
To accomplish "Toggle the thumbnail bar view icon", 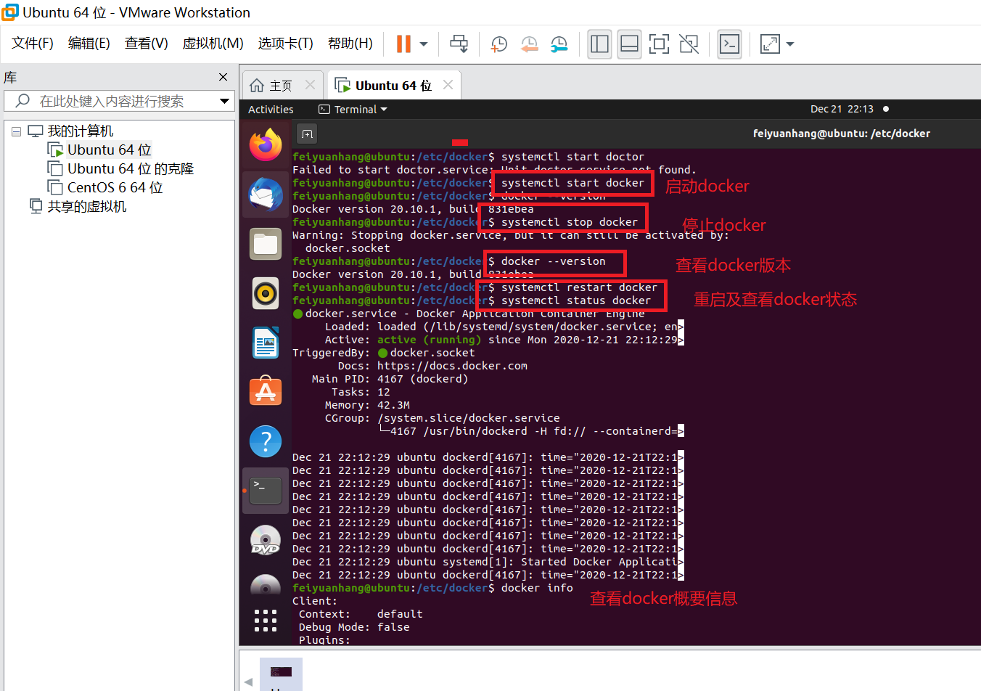I will tap(630, 44).
